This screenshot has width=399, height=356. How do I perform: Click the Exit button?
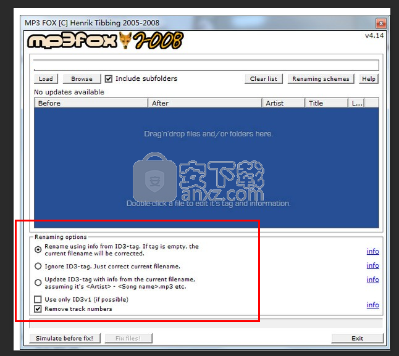[x=357, y=339]
